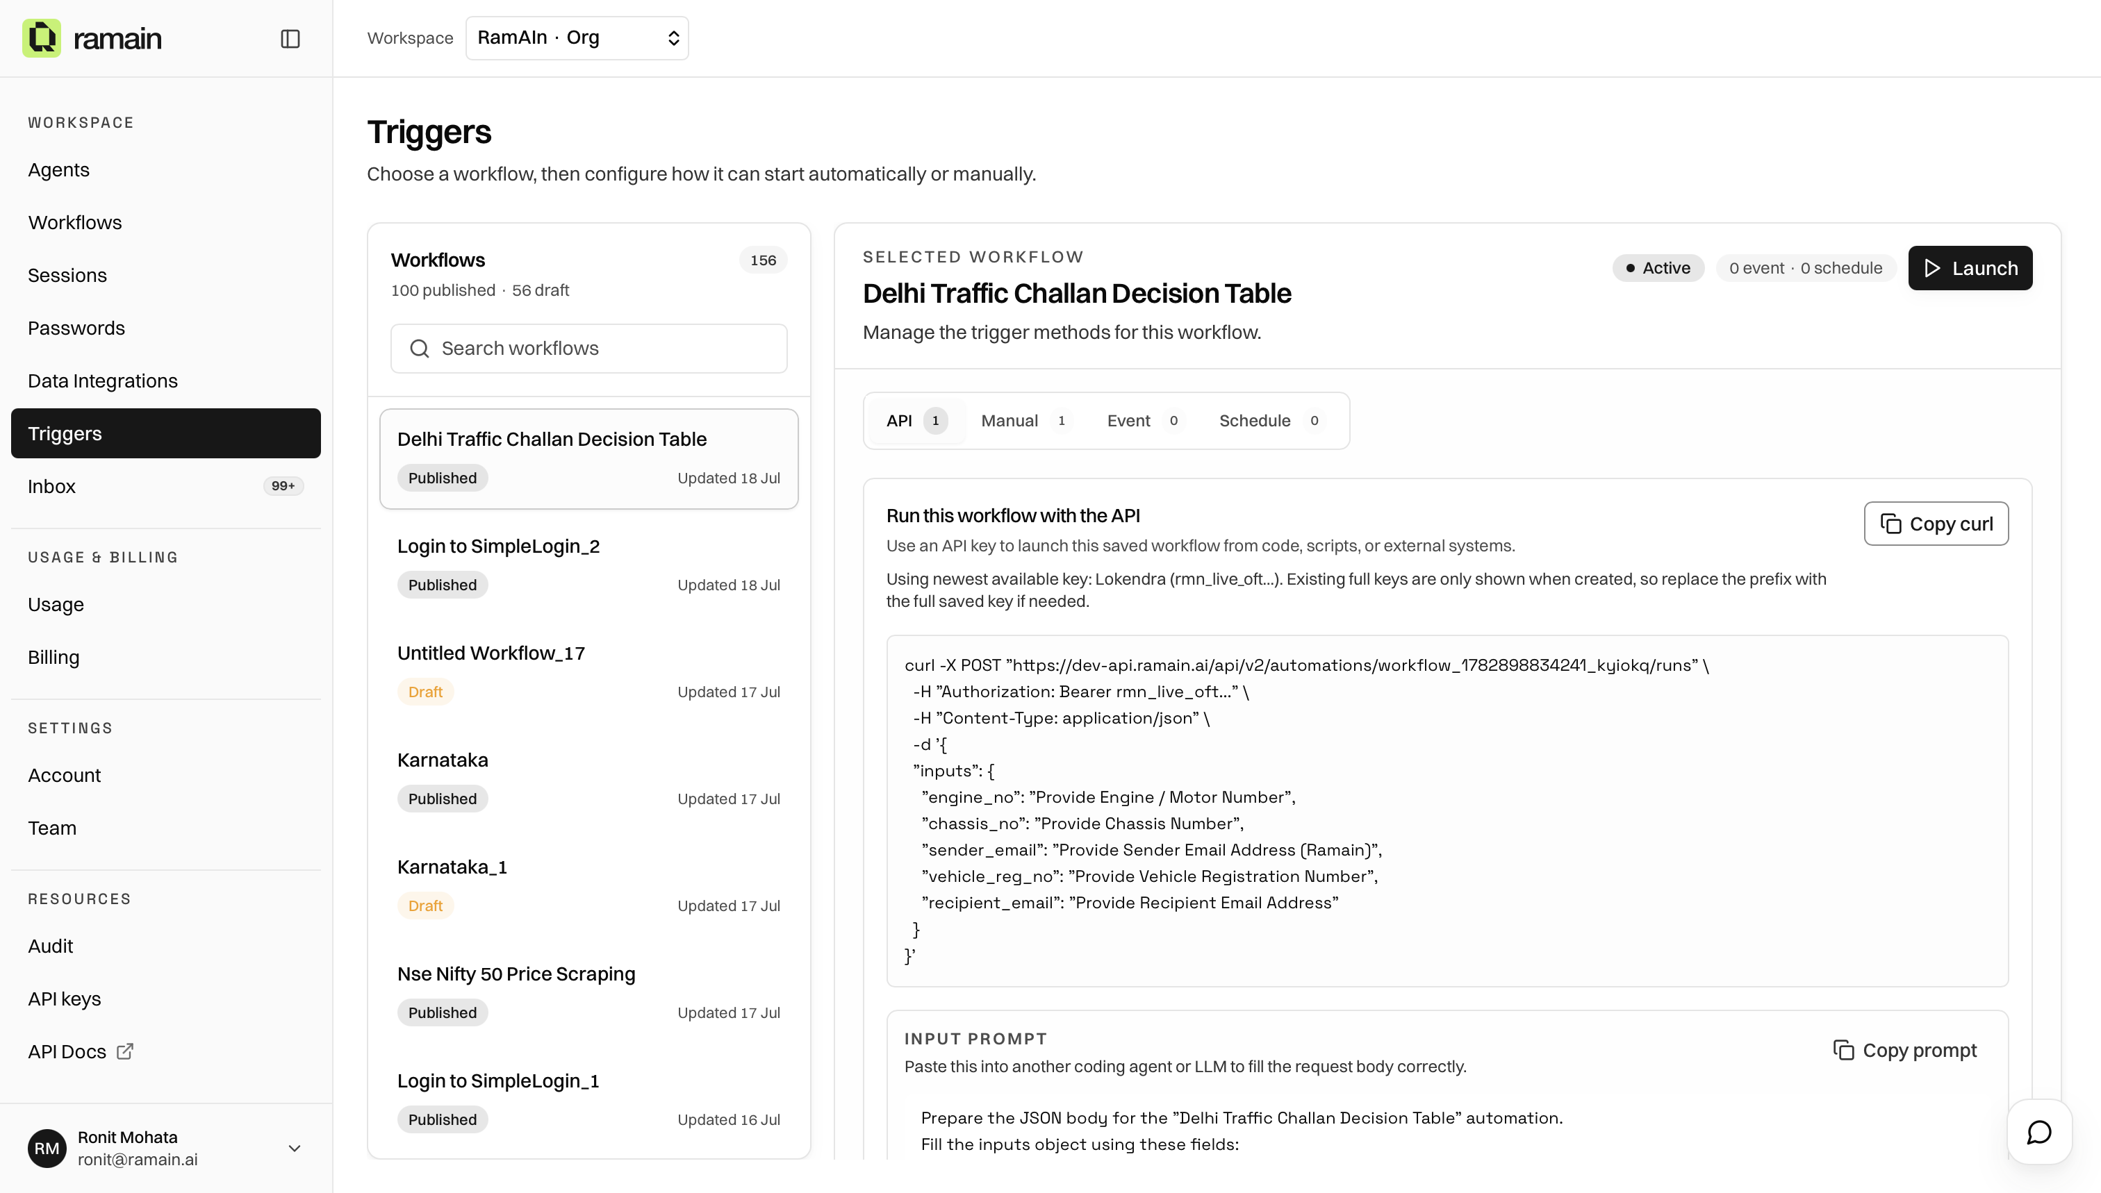Viewport: 2101px width, 1193px height.
Task: Click the INPUT PROMPT heading
Action: 975,1039
